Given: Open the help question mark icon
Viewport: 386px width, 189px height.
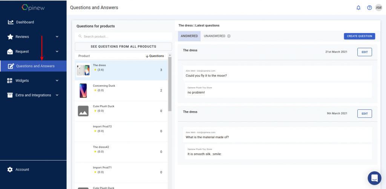Looking at the screenshot, I should (369, 8).
